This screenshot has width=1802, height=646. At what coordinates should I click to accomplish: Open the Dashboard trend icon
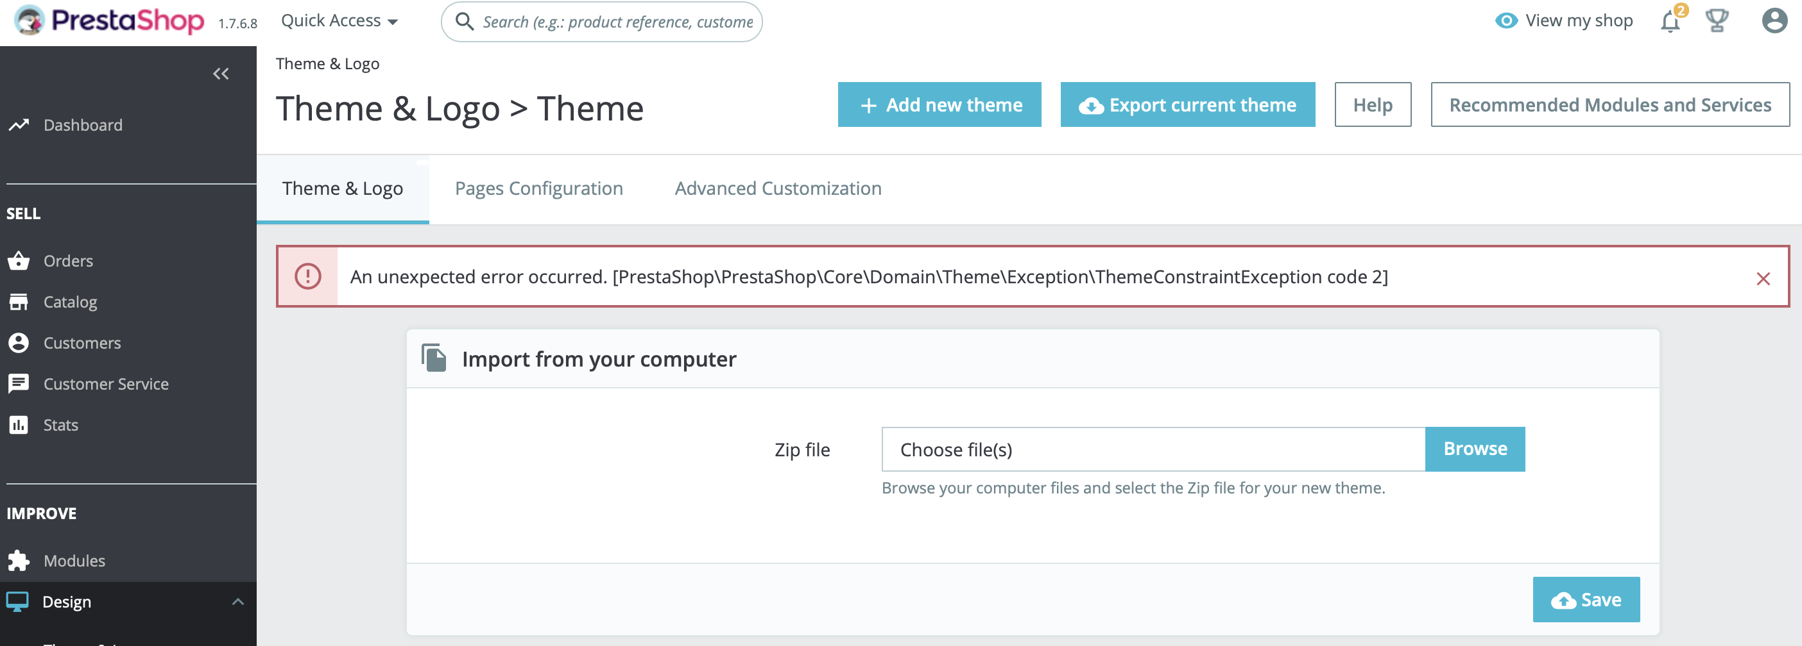(x=19, y=125)
